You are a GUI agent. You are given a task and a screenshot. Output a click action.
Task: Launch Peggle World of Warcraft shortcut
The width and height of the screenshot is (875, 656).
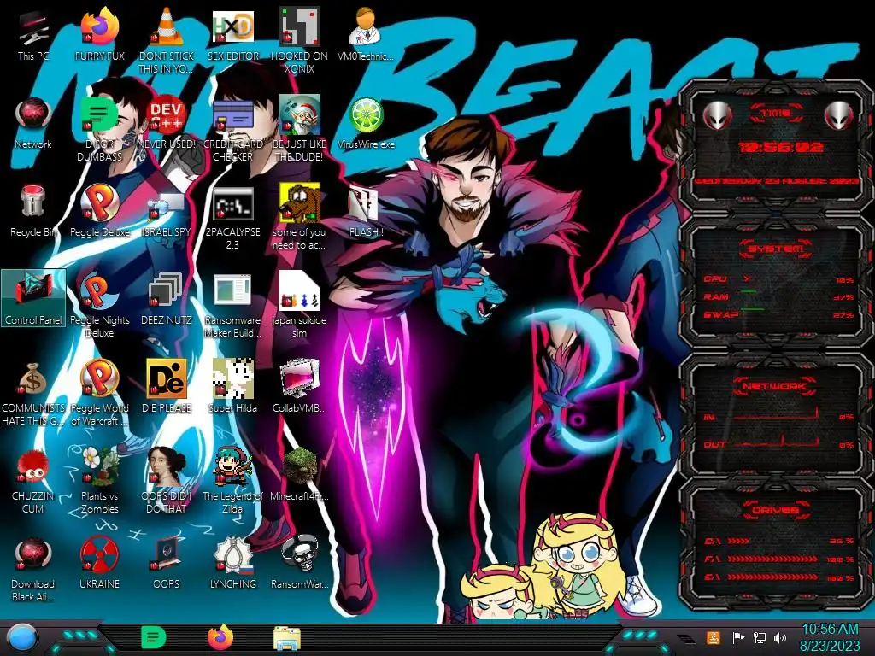[99, 394]
